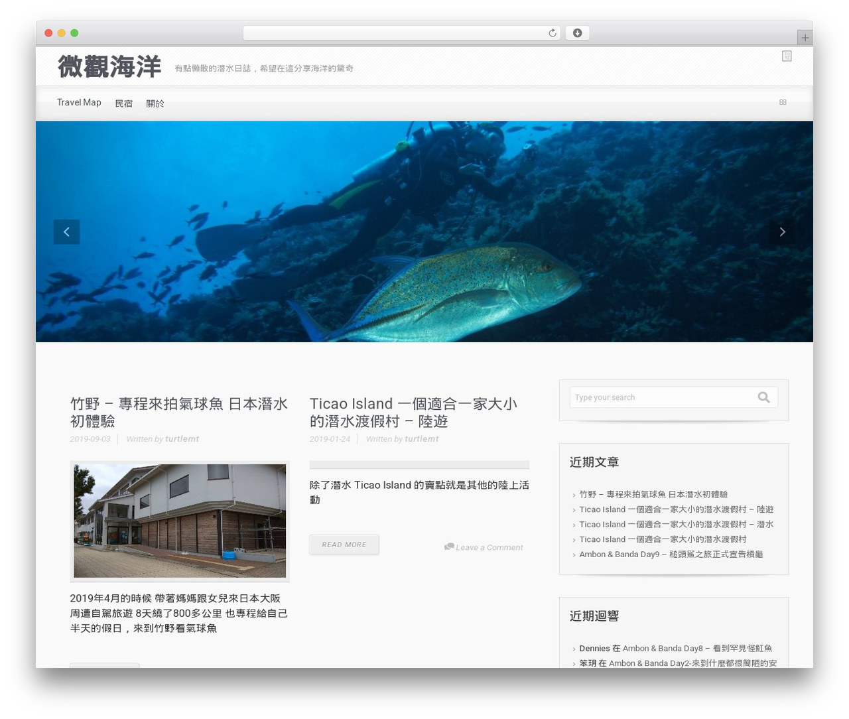Click the small RSS icon in navigation bar
This screenshot has width=849, height=719.
[x=783, y=102]
